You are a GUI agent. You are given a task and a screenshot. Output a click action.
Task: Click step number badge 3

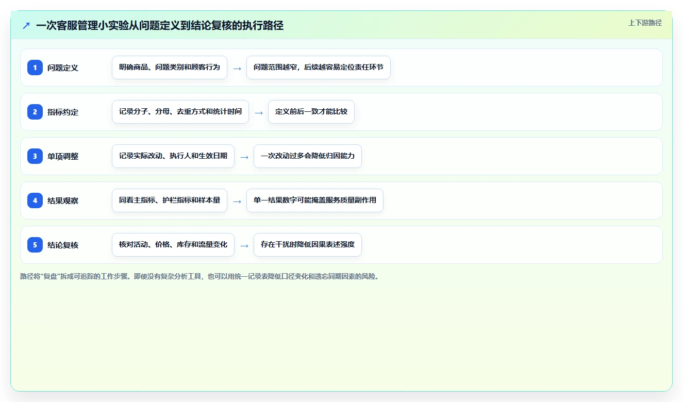35,156
